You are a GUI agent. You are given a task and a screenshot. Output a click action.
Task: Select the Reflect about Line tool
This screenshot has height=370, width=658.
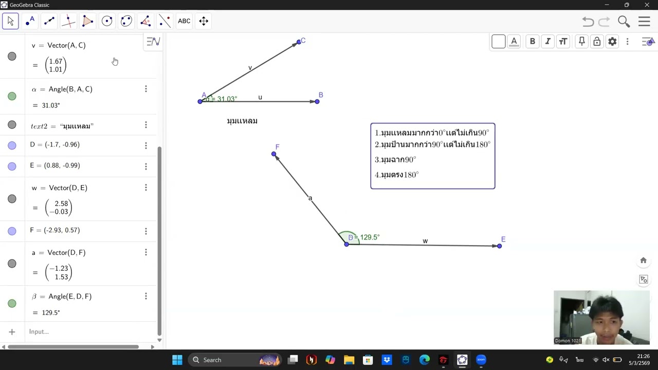[164, 21]
